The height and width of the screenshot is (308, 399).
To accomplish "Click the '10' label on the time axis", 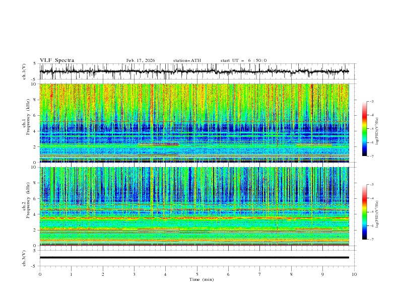I will [x=354, y=274].
